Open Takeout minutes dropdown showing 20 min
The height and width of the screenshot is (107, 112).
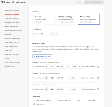pyautogui.click(x=58, y=34)
